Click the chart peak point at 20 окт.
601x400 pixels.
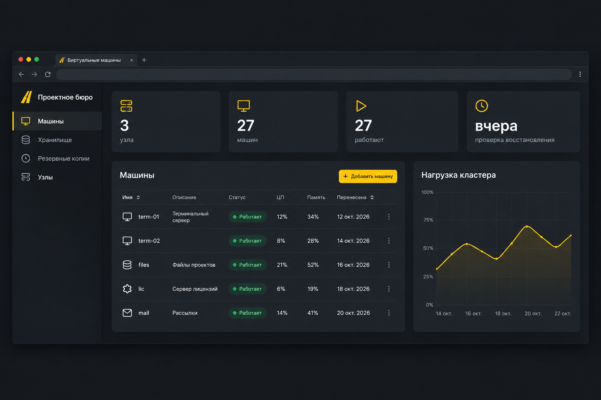pos(527,226)
